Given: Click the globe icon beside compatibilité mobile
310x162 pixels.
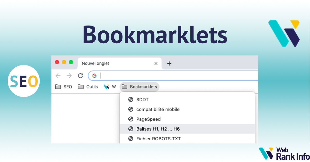Looking at the screenshot, I should (x=130, y=109).
